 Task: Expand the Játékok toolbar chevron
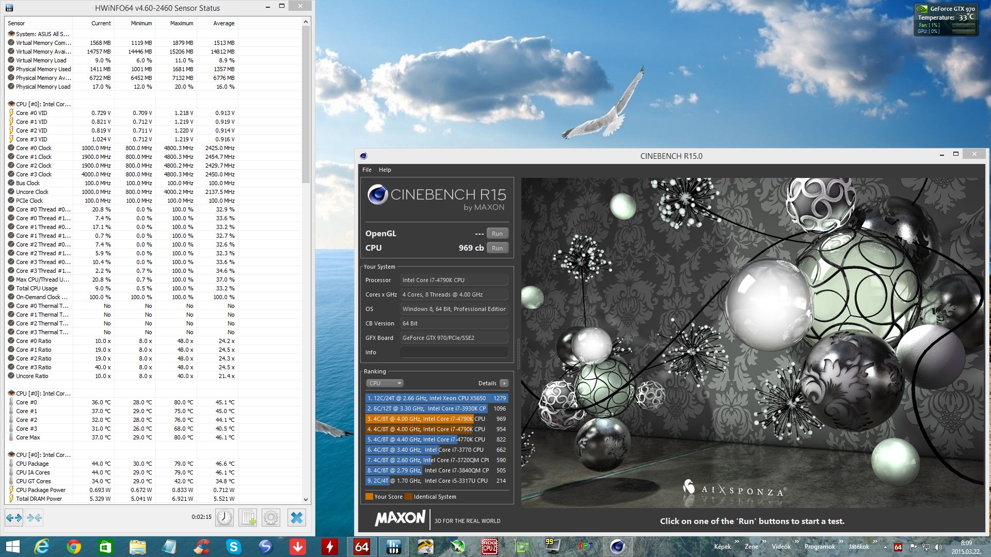875,542
